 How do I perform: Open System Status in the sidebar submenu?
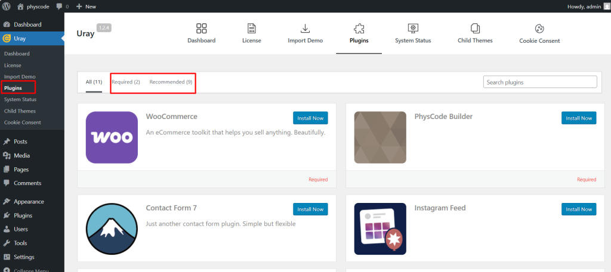(20, 99)
